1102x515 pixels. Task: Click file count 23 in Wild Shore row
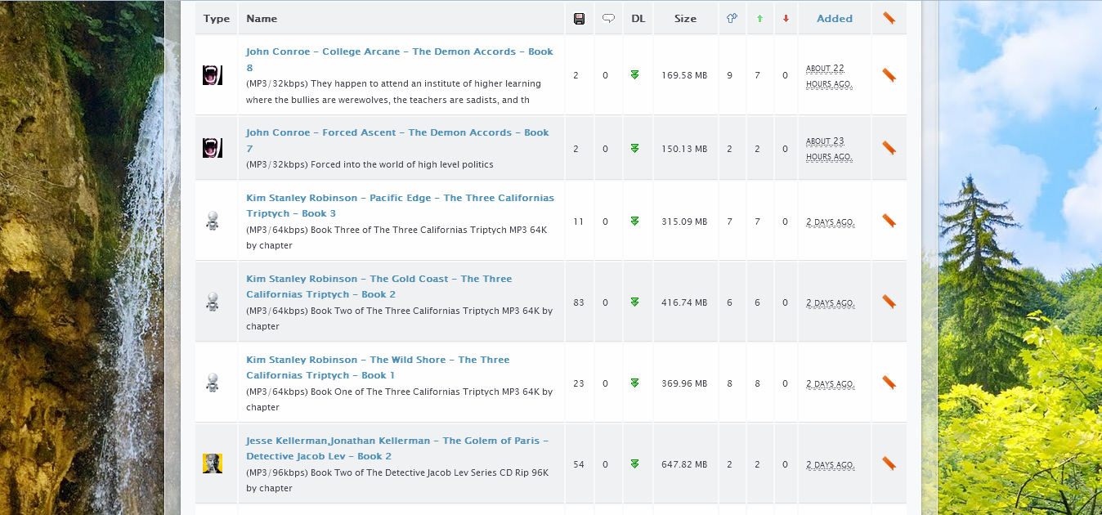(579, 383)
